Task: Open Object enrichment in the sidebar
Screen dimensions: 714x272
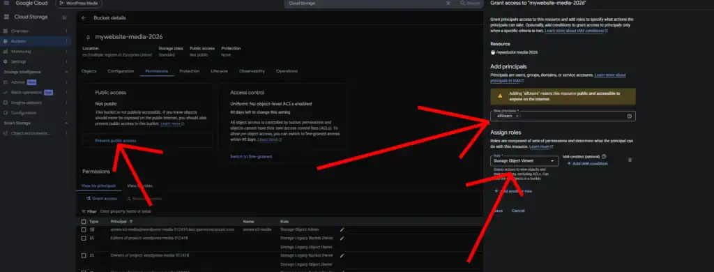Action: click(x=31, y=133)
